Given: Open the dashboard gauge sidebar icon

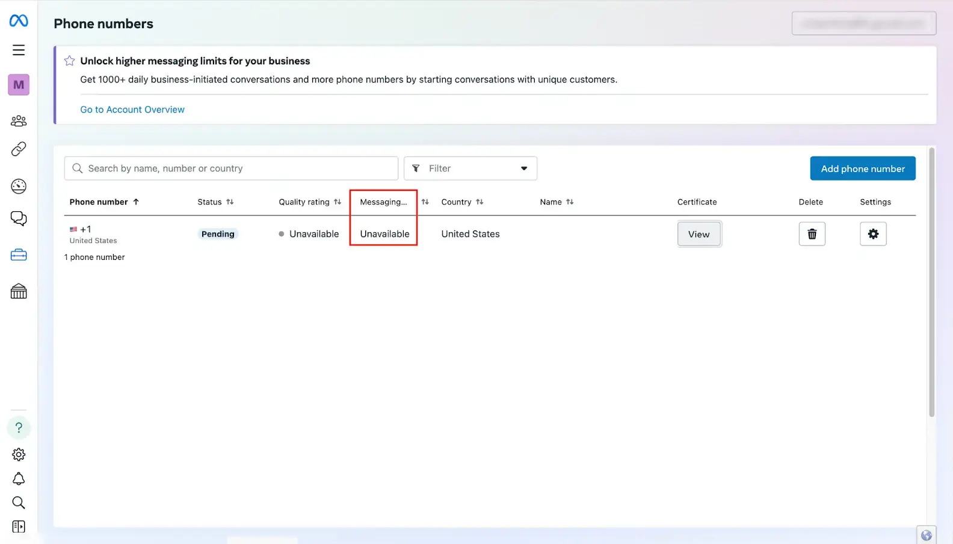Looking at the screenshot, I should point(19,187).
